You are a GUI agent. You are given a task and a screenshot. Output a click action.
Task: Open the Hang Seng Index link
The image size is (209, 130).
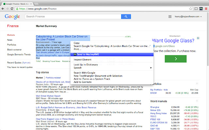[x=158, y=113]
